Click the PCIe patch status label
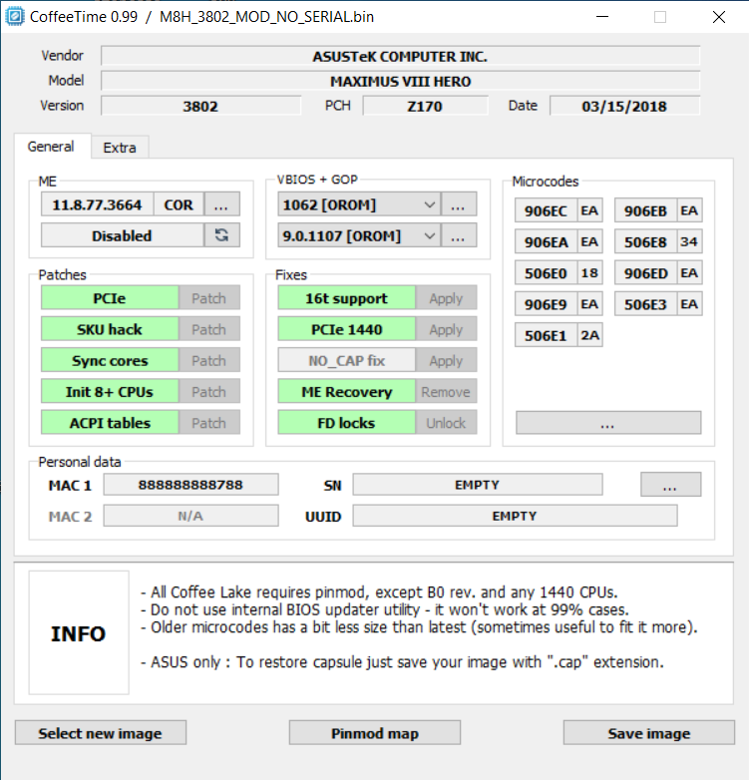The image size is (749, 780). point(110,298)
